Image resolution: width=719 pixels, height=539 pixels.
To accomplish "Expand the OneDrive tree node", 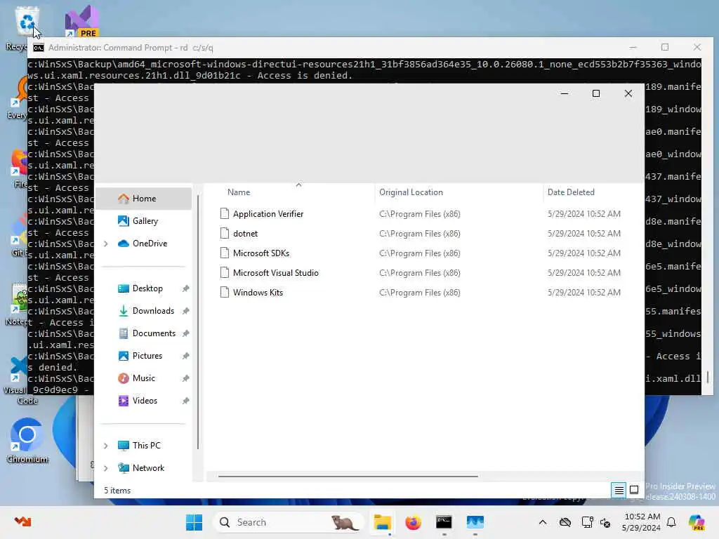I will click(106, 244).
